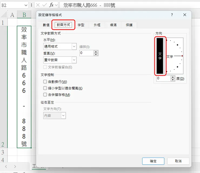The image size is (200, 173).
Task: Close the 設定儲存格格式 dialog
Action: pos(185,15)
